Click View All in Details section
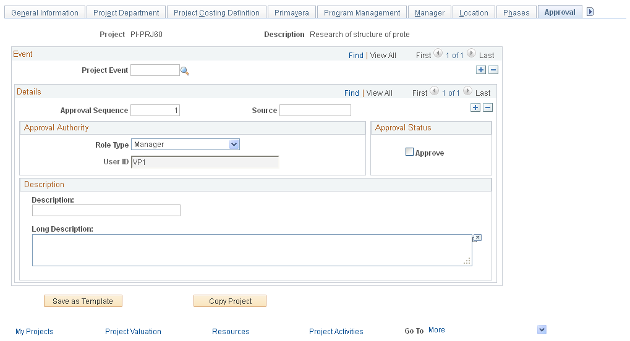This screenshot has height=341, width=630. coord(379,93)
